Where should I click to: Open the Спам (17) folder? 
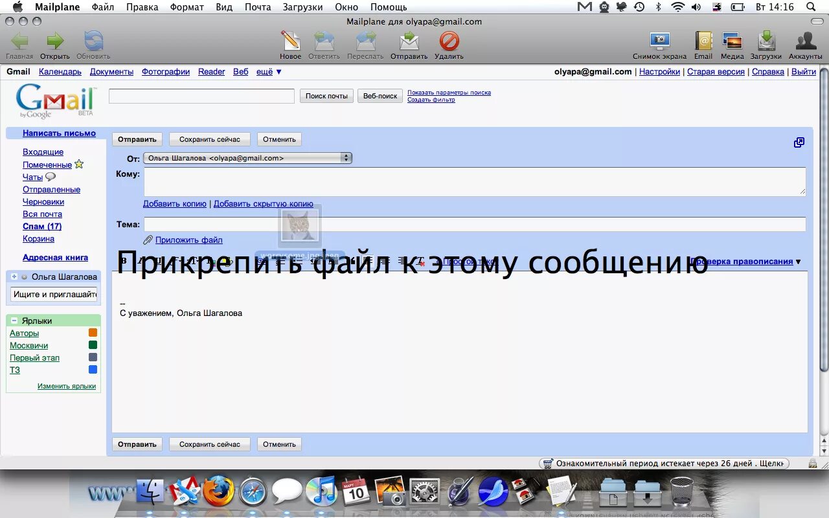click(x=42, y=227)
